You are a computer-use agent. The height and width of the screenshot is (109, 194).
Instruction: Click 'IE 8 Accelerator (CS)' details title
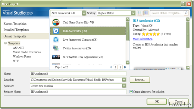(x=146, y=21)
